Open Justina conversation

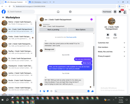click(17, 74)
